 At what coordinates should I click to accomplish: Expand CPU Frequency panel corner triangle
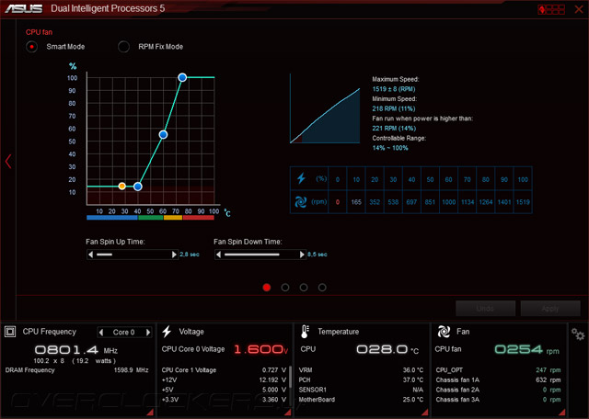(x=150, y=413)
